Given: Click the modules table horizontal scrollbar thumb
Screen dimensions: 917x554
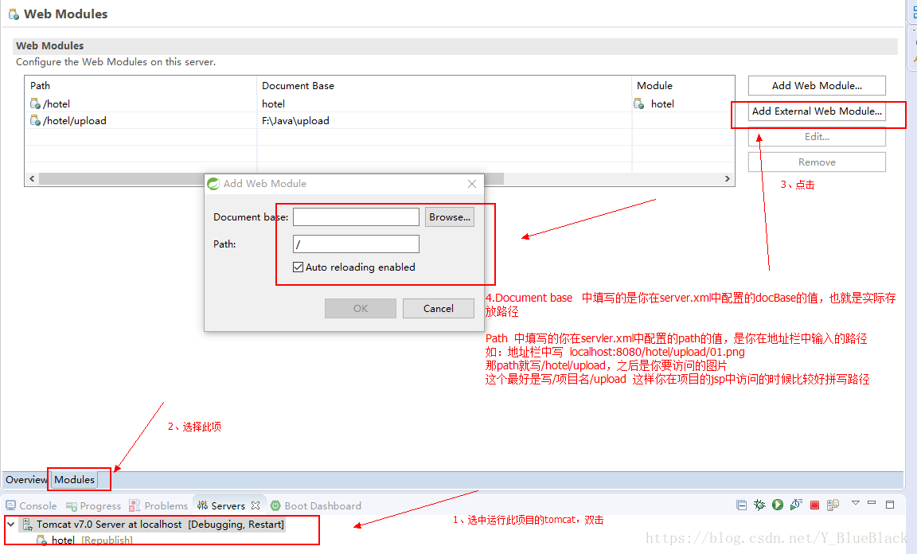Looking at the screenshot, I should point(271,178).
